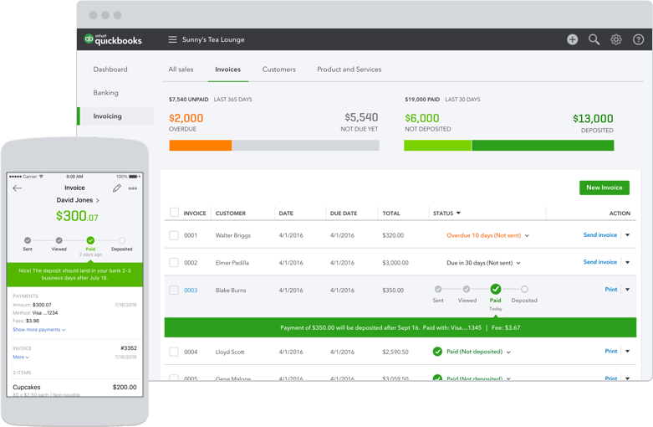The image size is (653, 427).
Task: Open action arrow for Elmer Padilla row
Action: coord(628,262)
